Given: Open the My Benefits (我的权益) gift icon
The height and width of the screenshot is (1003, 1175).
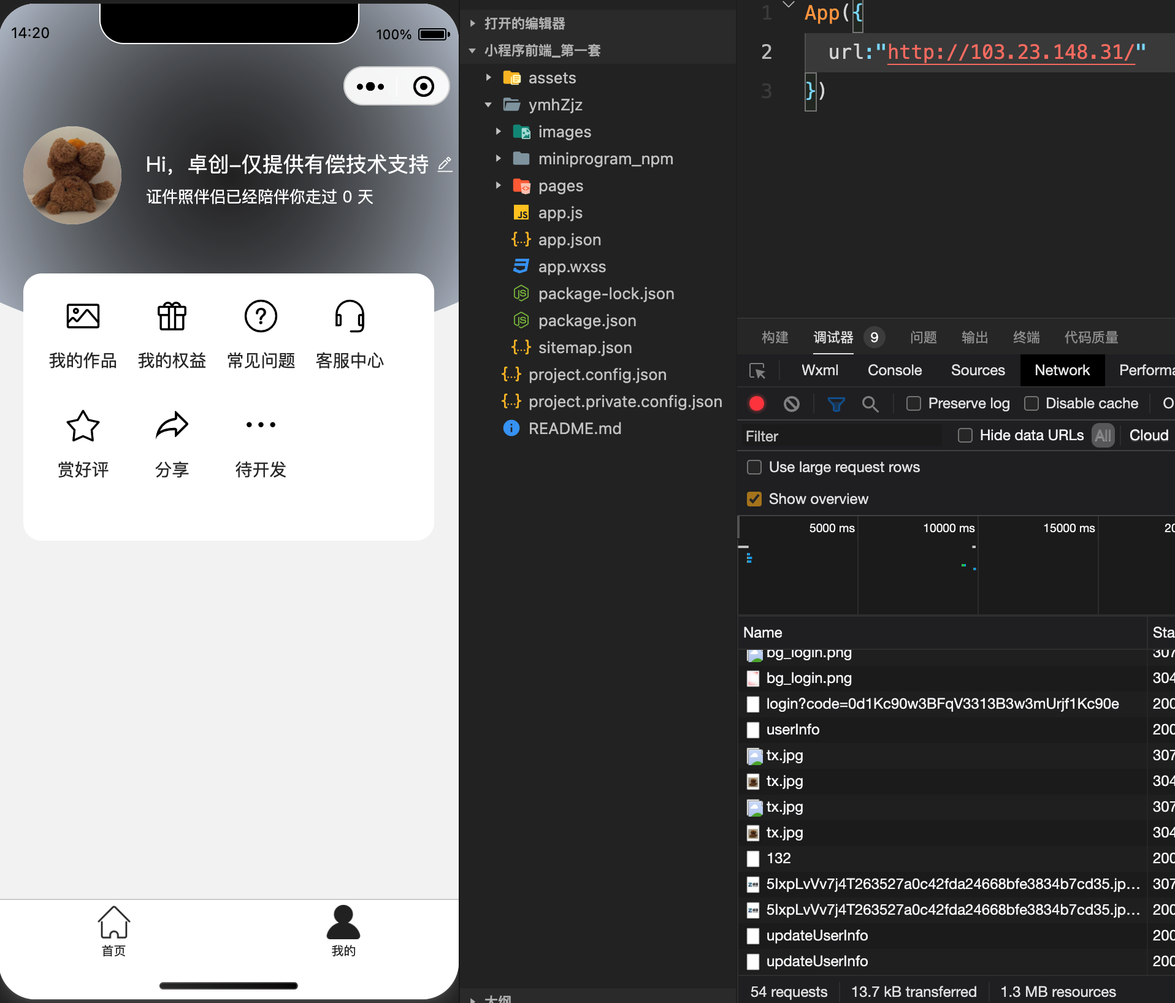Looking at the screenshot, I should (172, 316).
